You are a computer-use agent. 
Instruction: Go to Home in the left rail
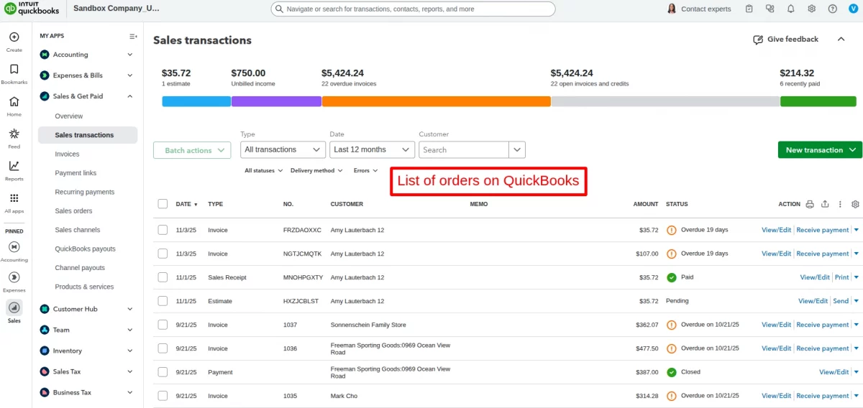(14, 101)
